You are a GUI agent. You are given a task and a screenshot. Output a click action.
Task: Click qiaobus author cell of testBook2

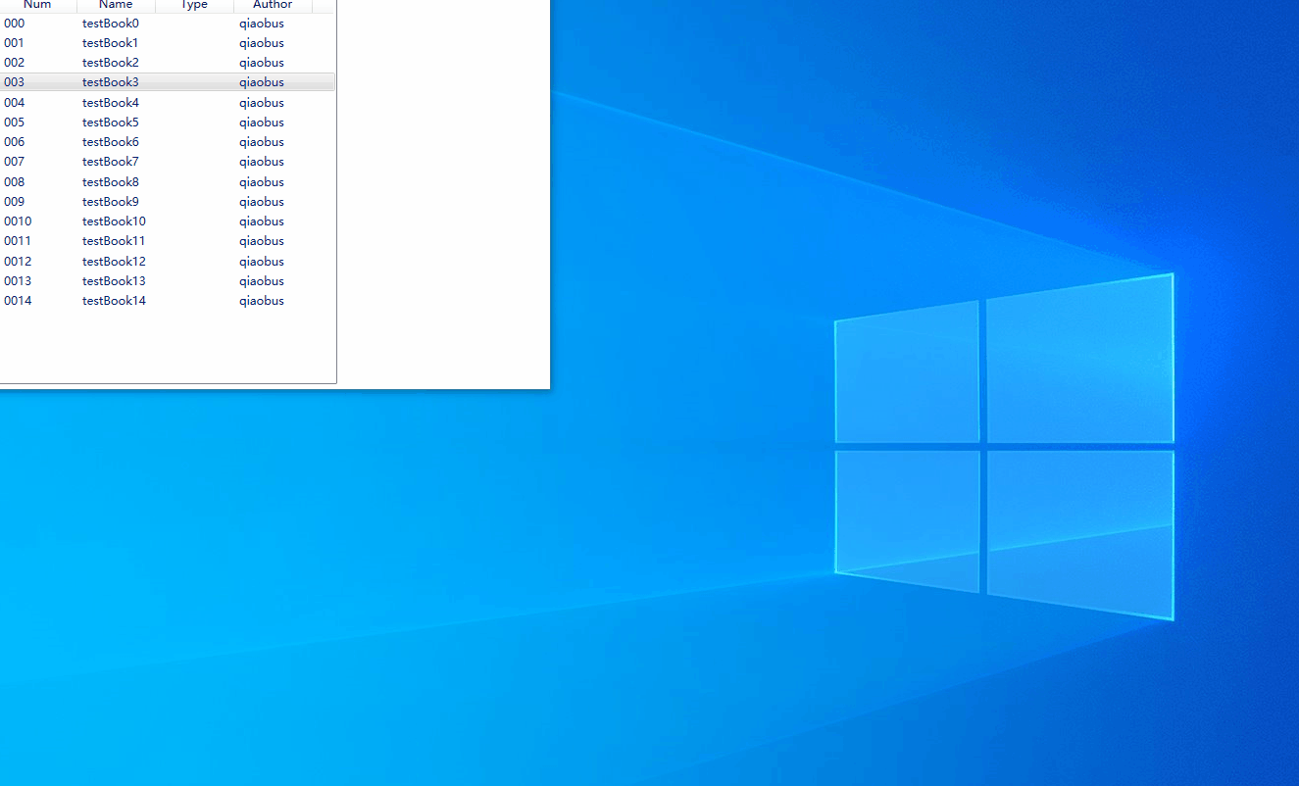point(262,62)
